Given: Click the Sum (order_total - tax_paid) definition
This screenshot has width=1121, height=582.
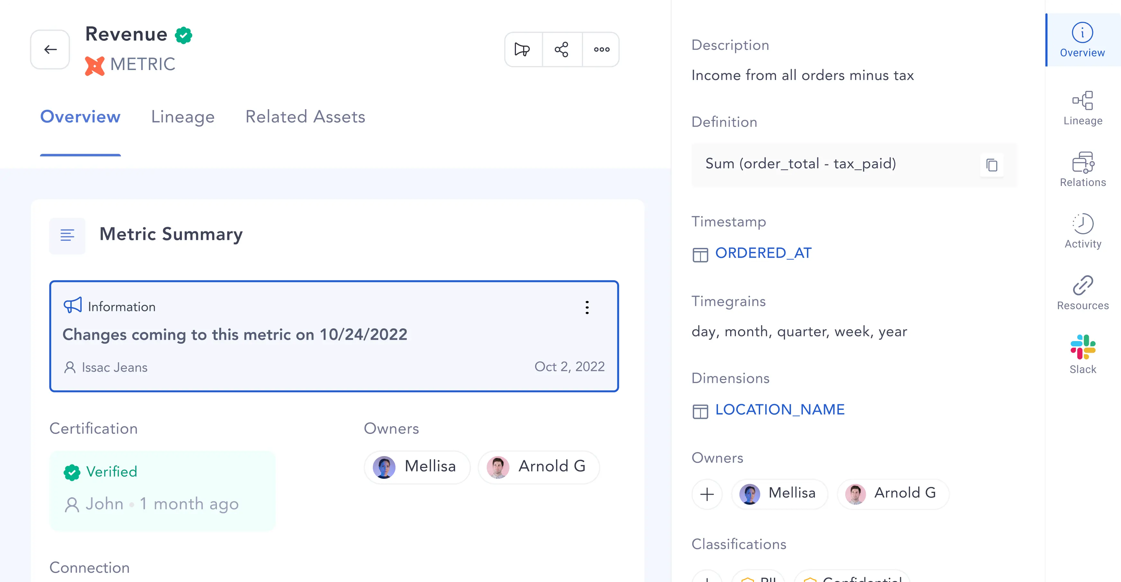Looking at the screenshot, I should tap(800, 163).
